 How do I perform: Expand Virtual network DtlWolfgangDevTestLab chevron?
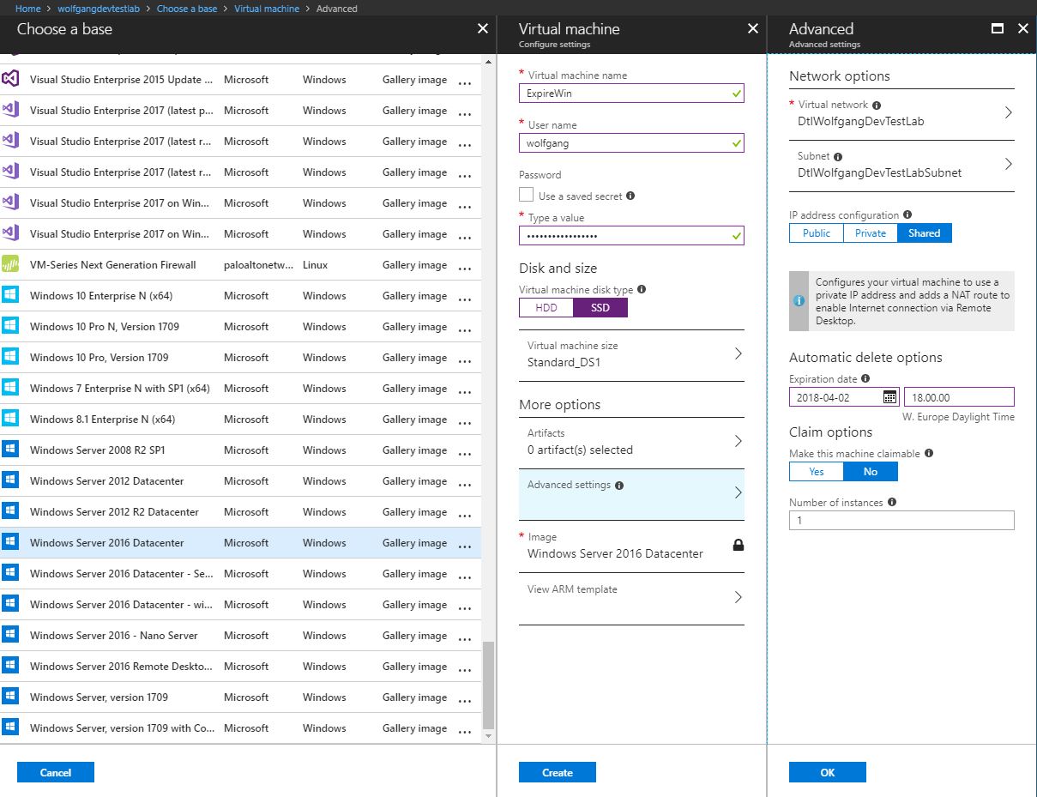(x=1009, y=112)
